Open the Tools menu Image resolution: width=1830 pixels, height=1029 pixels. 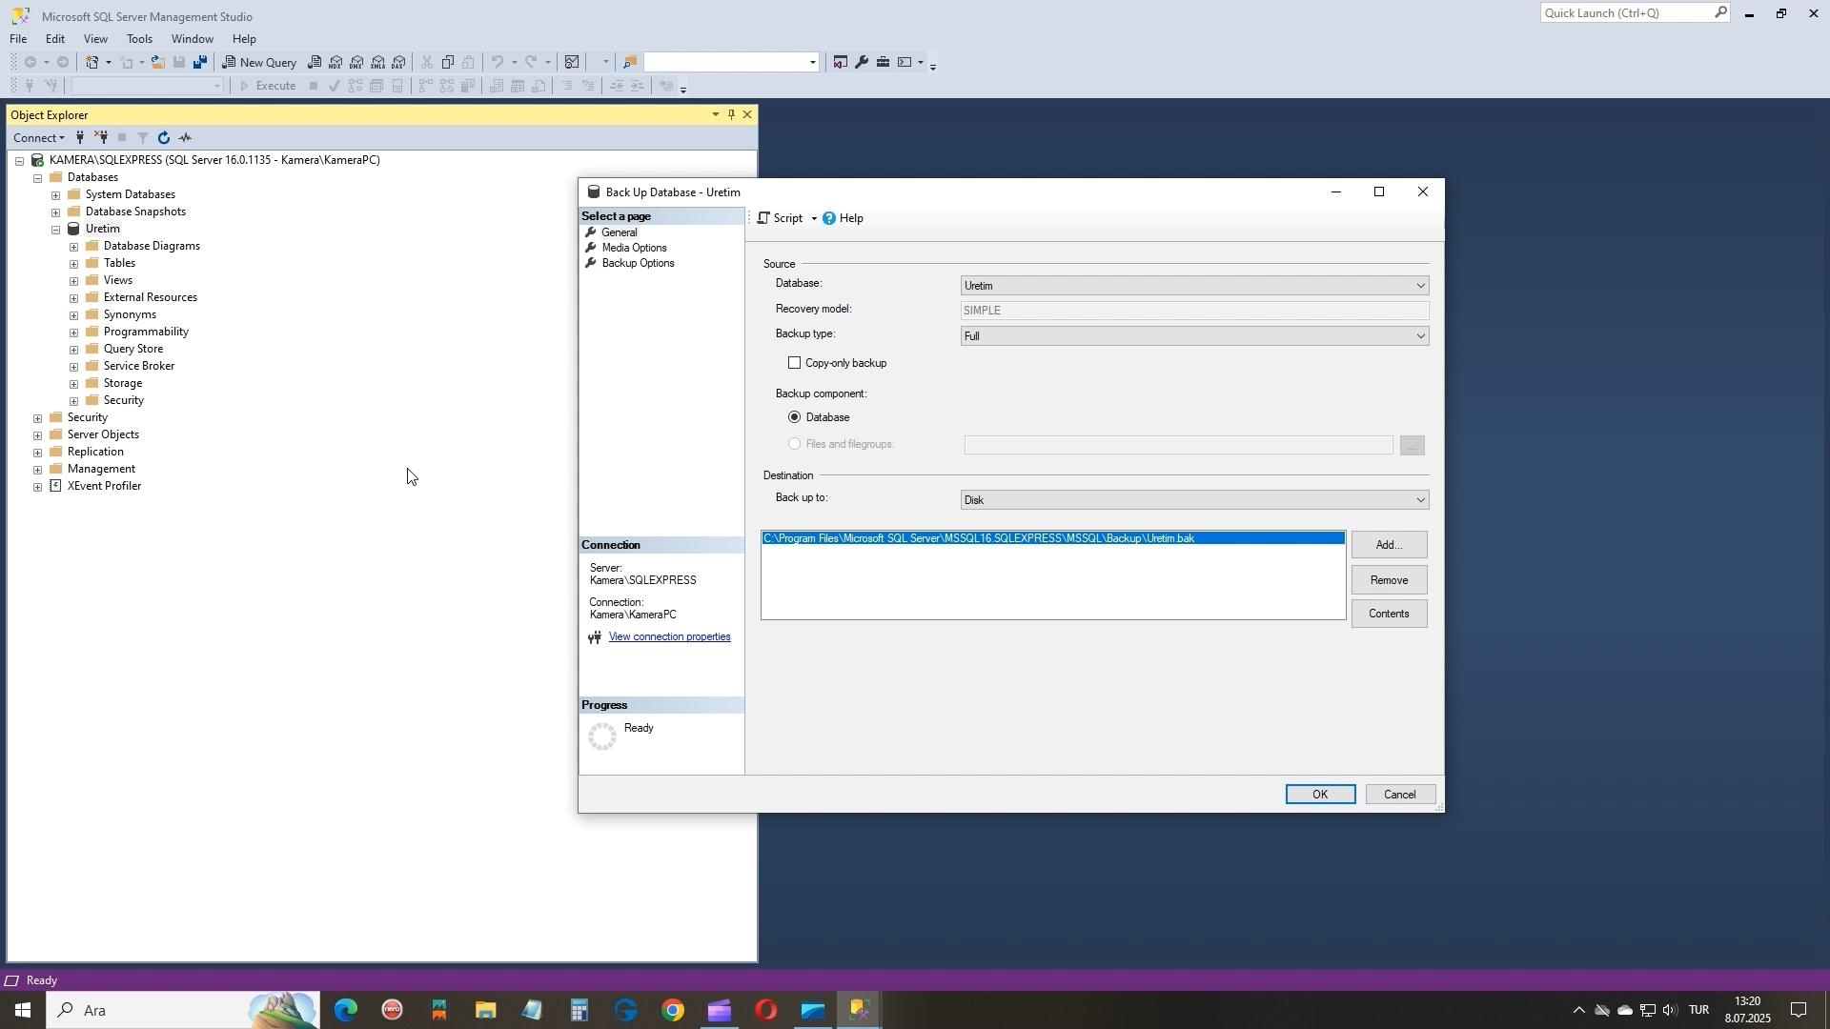point(139,39)
